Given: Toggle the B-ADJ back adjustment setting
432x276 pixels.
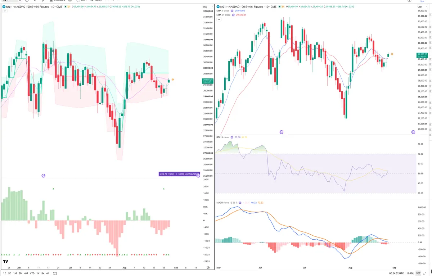Looking at the screenshot, I should coord(410,273).
